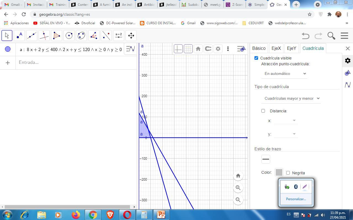Click the Personalizar... link
353x220 pixels.
(x=296, y=199)
